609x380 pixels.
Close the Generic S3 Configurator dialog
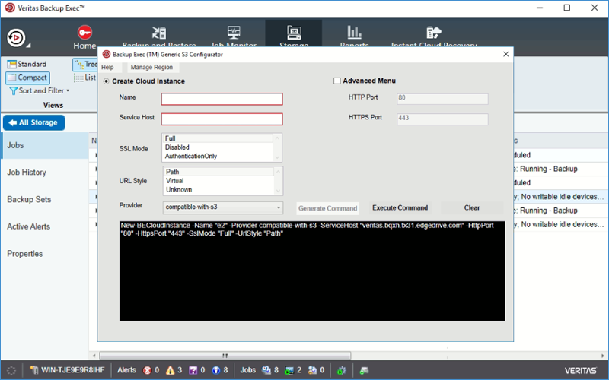click(505, 54)
